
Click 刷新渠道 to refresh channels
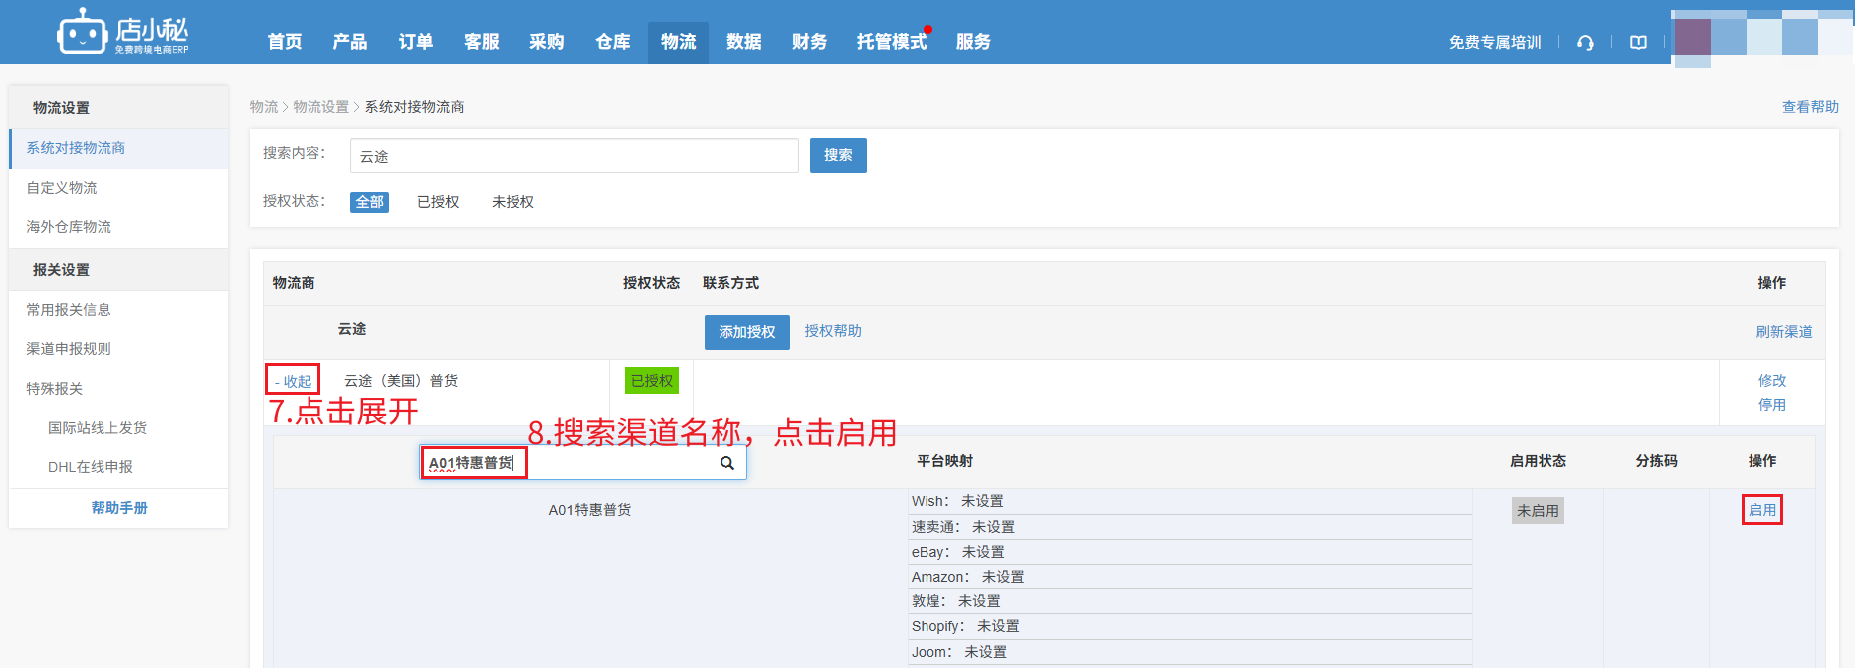pyautogui.click(x=1783, y=332)
